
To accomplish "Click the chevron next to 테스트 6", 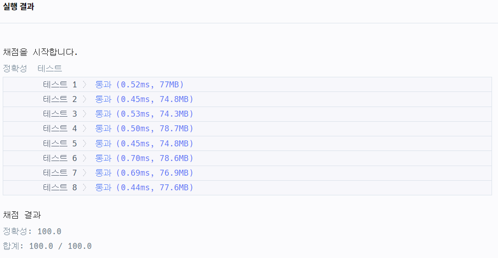I will coord(85,158).
